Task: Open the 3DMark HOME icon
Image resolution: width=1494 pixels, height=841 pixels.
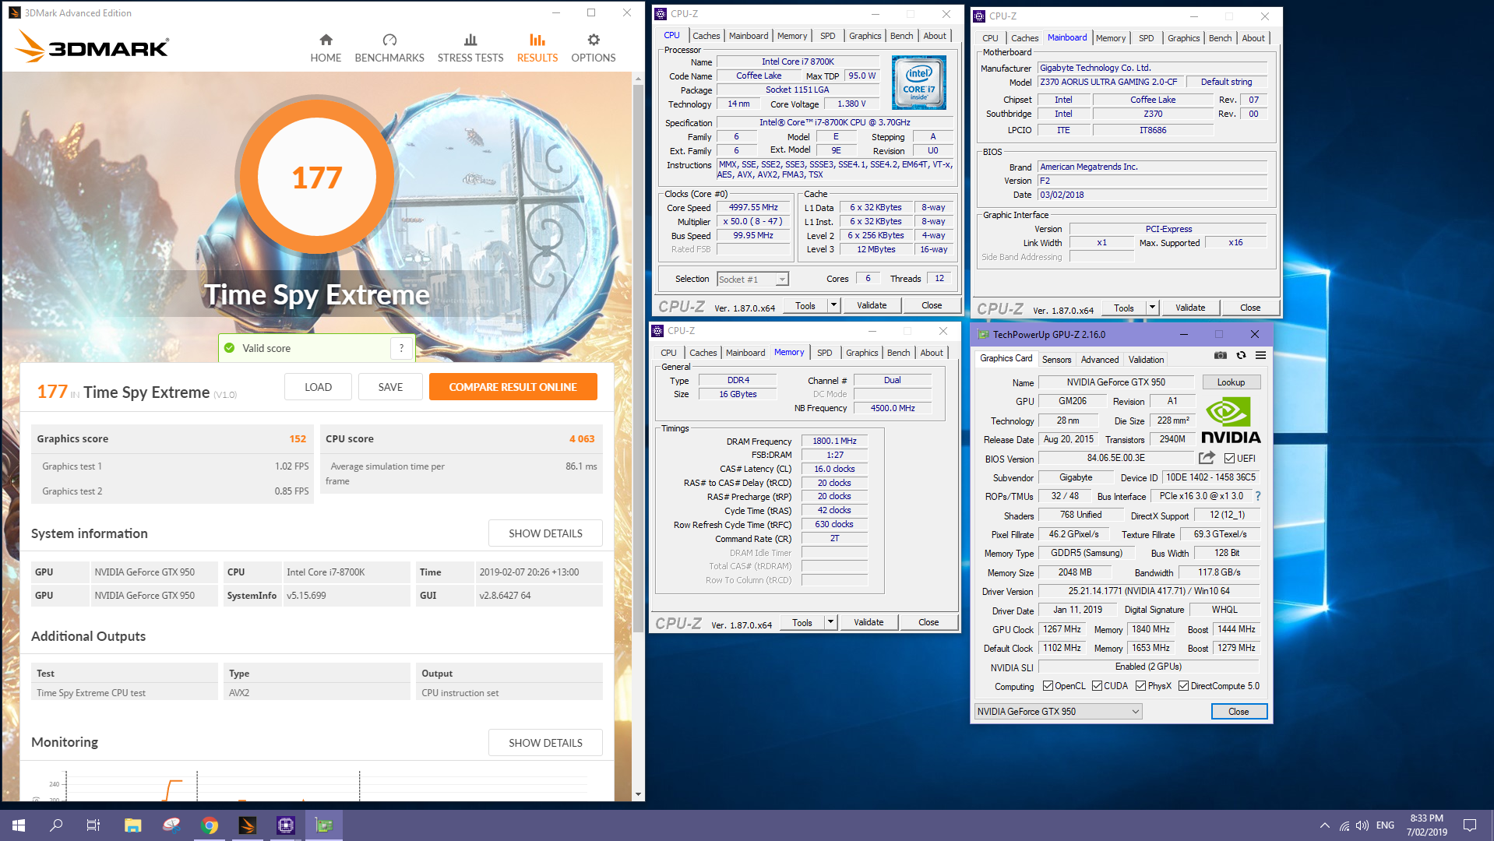Action: point(326,40)
